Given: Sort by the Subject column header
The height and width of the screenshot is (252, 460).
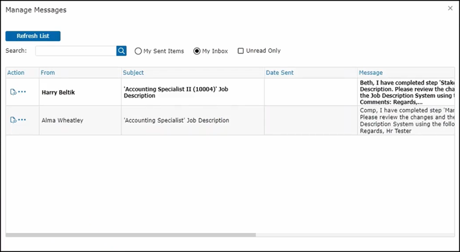Looking at the screenshot, I should [134, 73].
